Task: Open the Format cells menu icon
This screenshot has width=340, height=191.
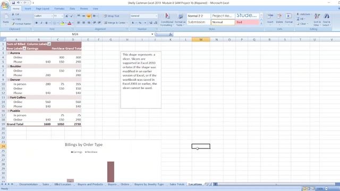Action: 288,16
